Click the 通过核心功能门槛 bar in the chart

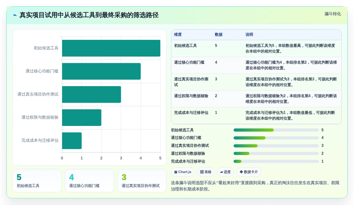tap(101, 71)
